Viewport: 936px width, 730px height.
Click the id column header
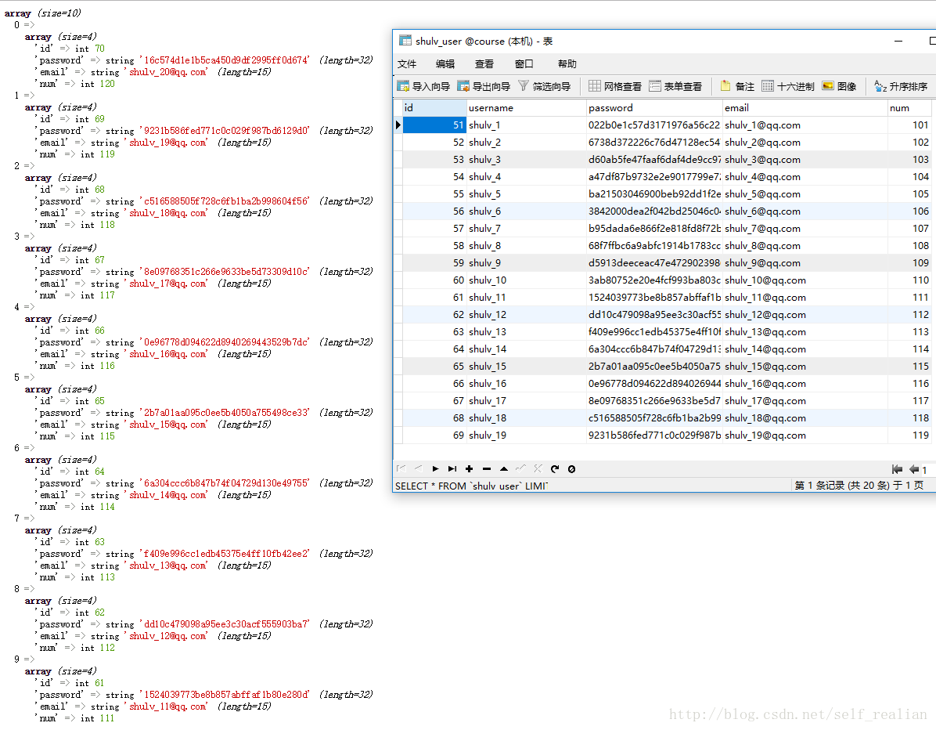[x=434, y=107]
